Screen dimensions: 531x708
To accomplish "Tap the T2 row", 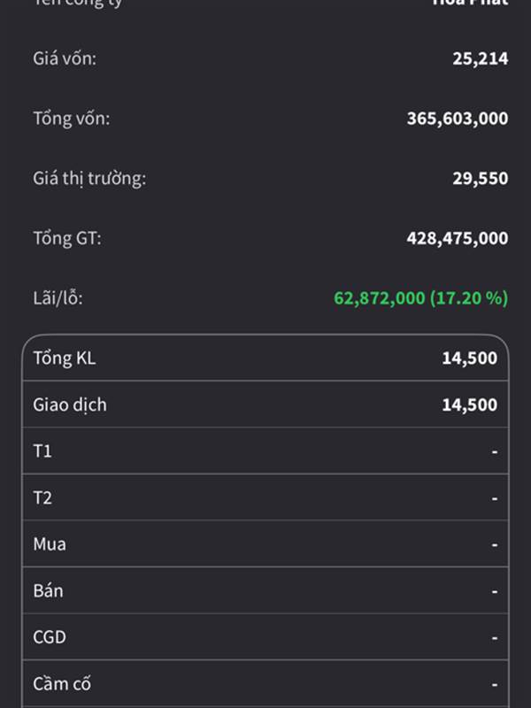I will (265, 497).
